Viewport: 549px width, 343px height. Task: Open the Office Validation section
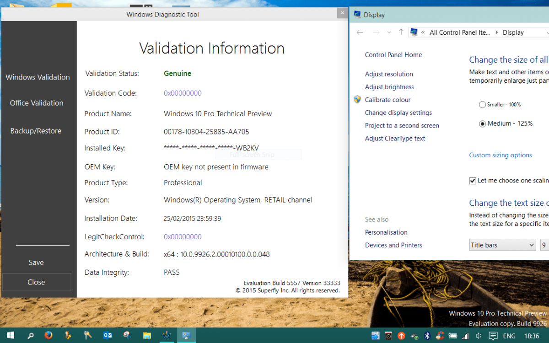[x=37, y=103]
